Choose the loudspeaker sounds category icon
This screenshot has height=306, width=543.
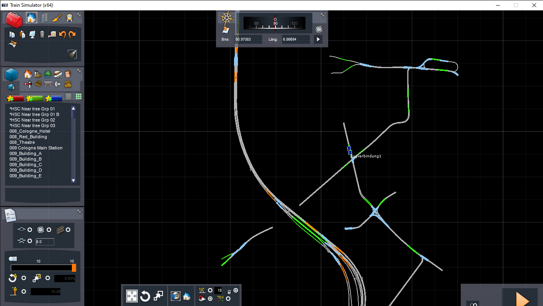pos(58,84)
